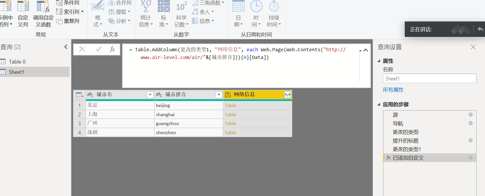This screenshot has height=196, width=485.
Task: Click the Table value for guangzhou row
Action: click(x=230, y=123)
